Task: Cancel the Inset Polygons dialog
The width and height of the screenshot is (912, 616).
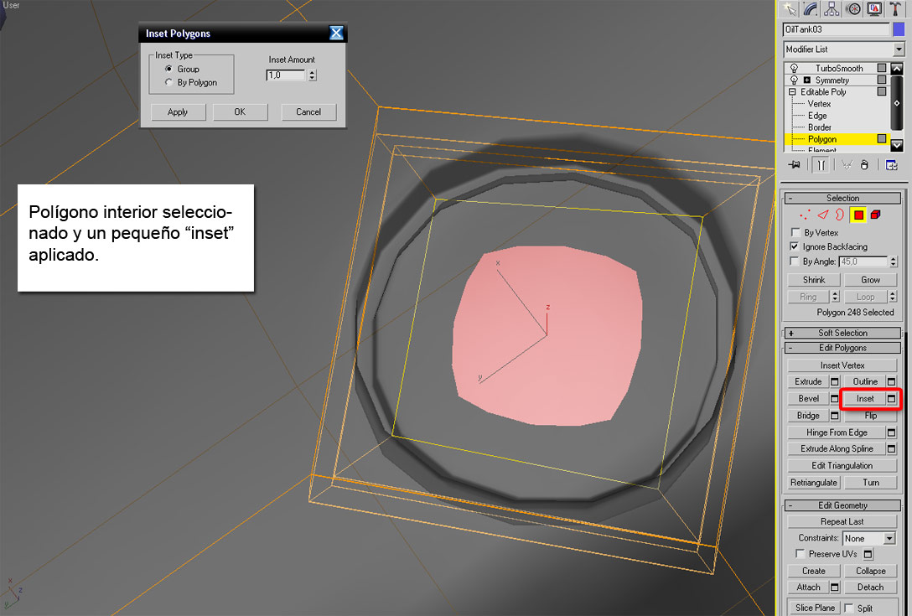Action: [x=308, y=111]
